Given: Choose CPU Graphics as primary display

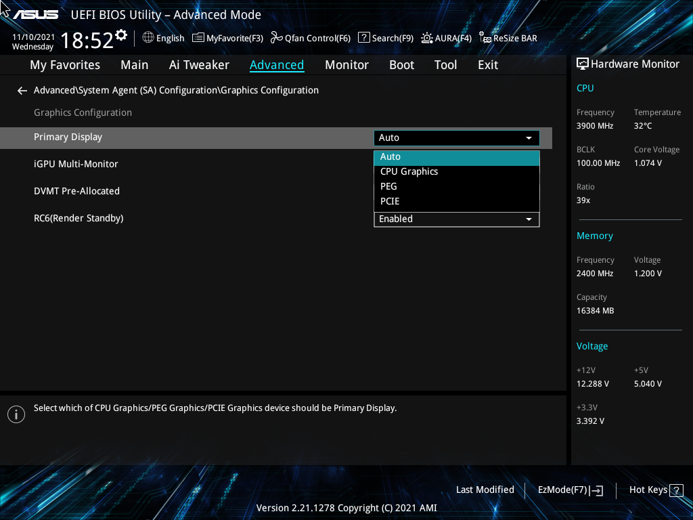Looking at the screenshot, I should (x=457, y=171).
